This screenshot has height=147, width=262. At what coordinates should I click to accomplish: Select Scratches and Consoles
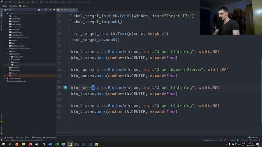(16, 81)
